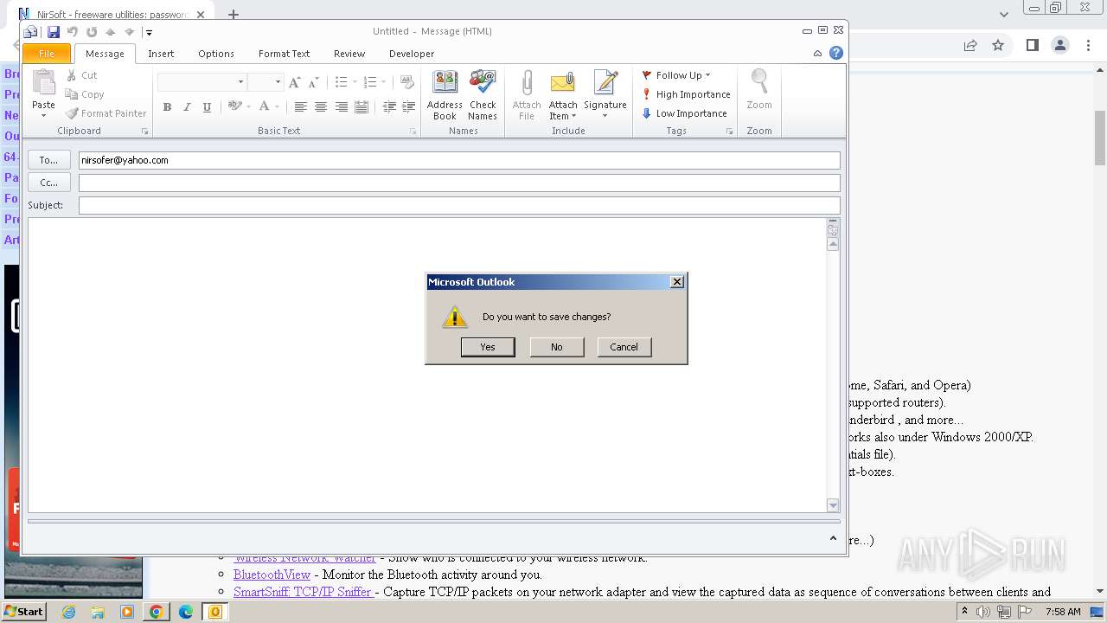Switch to the Format Text tab

(x=284, y=54)
